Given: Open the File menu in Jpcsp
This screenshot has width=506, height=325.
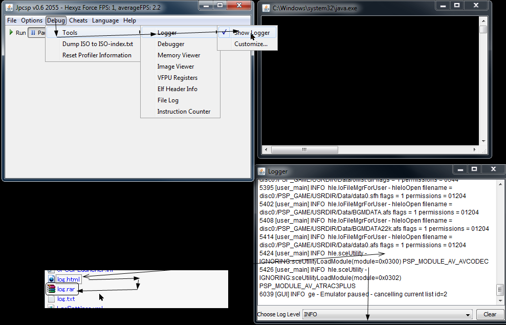Looking at the screenshot, I should tap(12, 20).
